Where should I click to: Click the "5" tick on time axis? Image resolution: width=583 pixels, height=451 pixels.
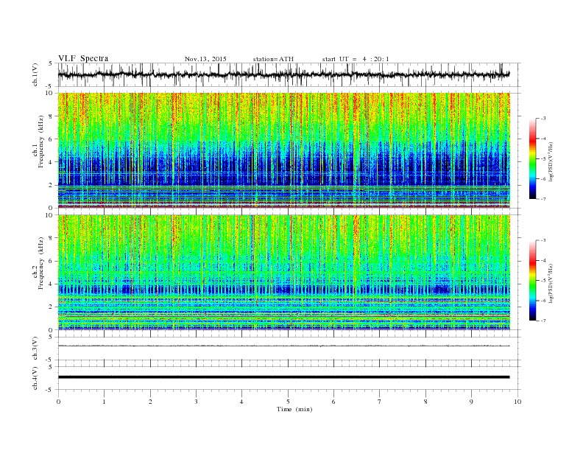[288, 402]
